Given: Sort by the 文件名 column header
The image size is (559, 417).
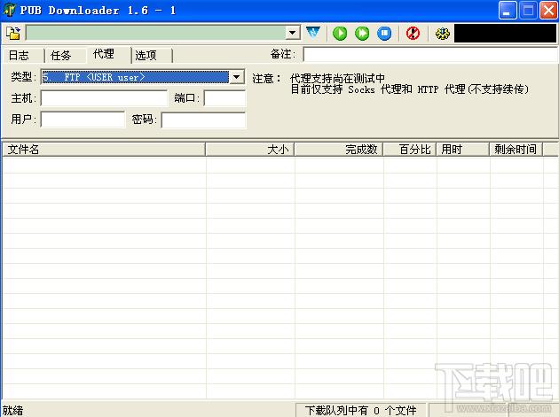Looking at the screenshot, I should point(103,150).
